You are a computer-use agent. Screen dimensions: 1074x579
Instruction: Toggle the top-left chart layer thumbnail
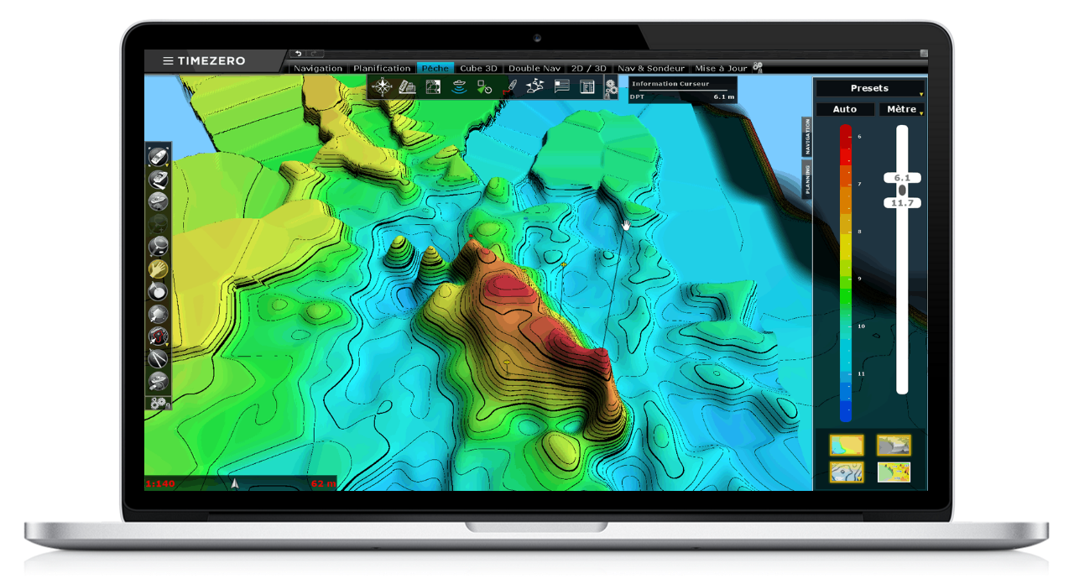847,445
